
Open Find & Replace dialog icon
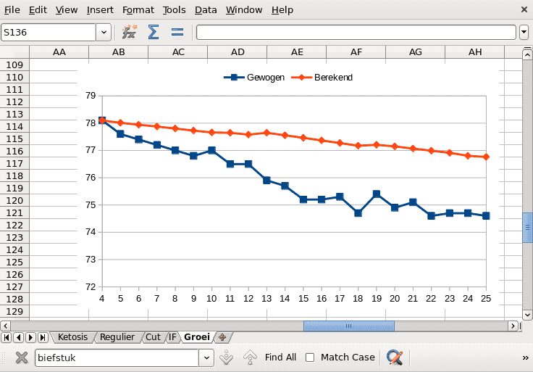[x=395, y=357]
